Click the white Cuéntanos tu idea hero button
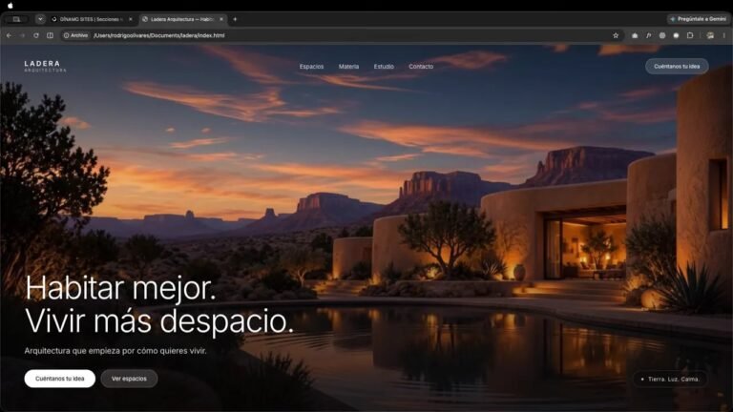The height and width of the screenshot is (412, 733). (x=60, y=379)
